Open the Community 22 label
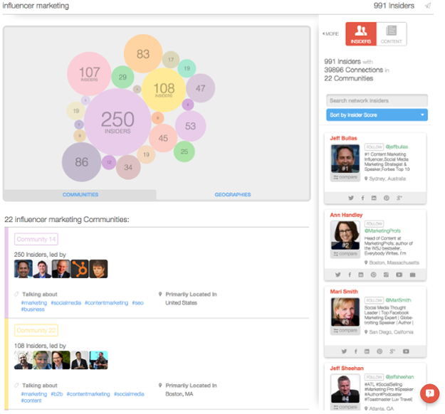Viewport: 445px width, 414px height. coord(36,330)
